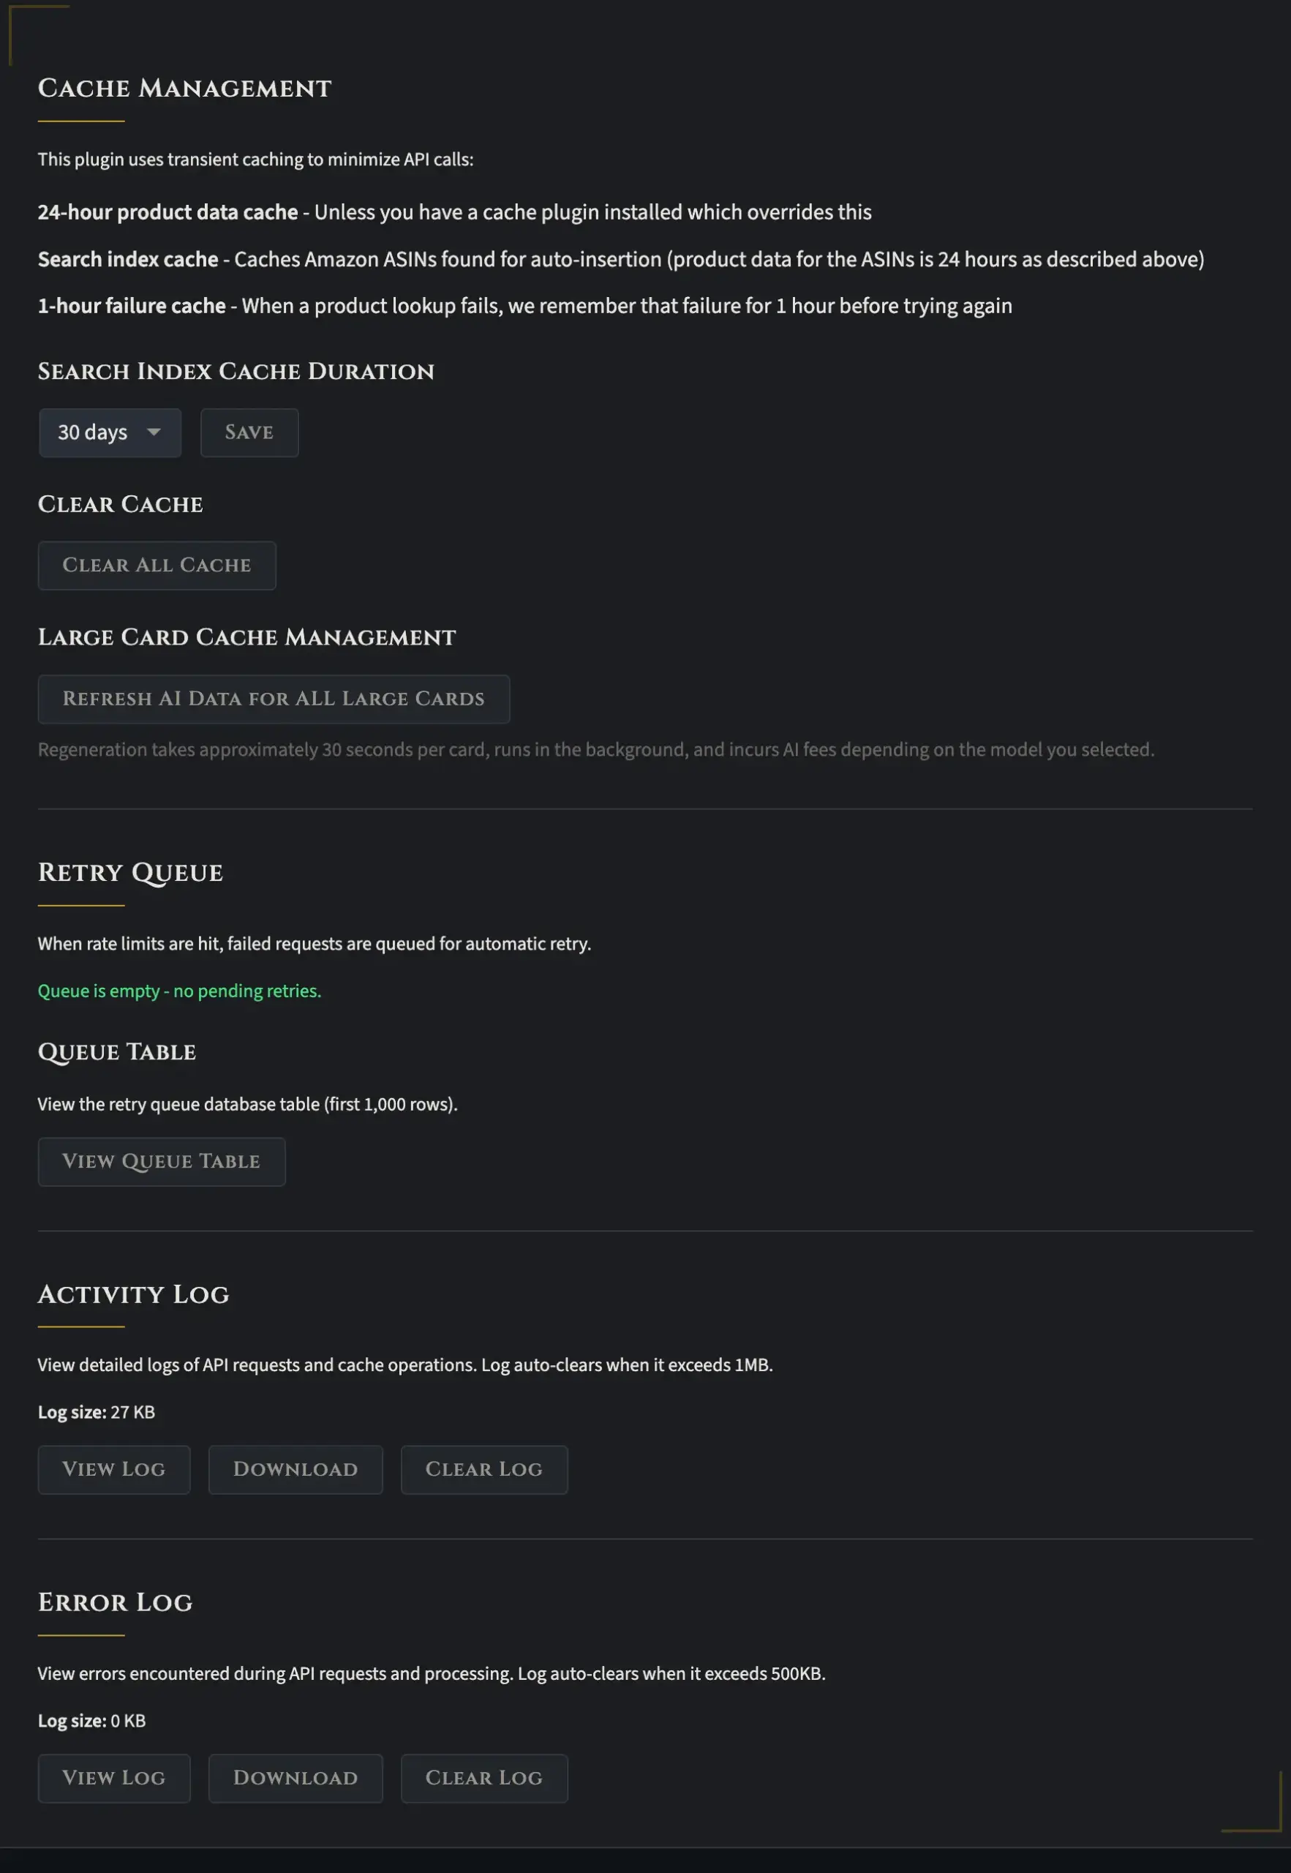The height and width of the screenshot is (1873, 1291).
Task: Save the search index cache duration
Action: [x=249, y=433]
